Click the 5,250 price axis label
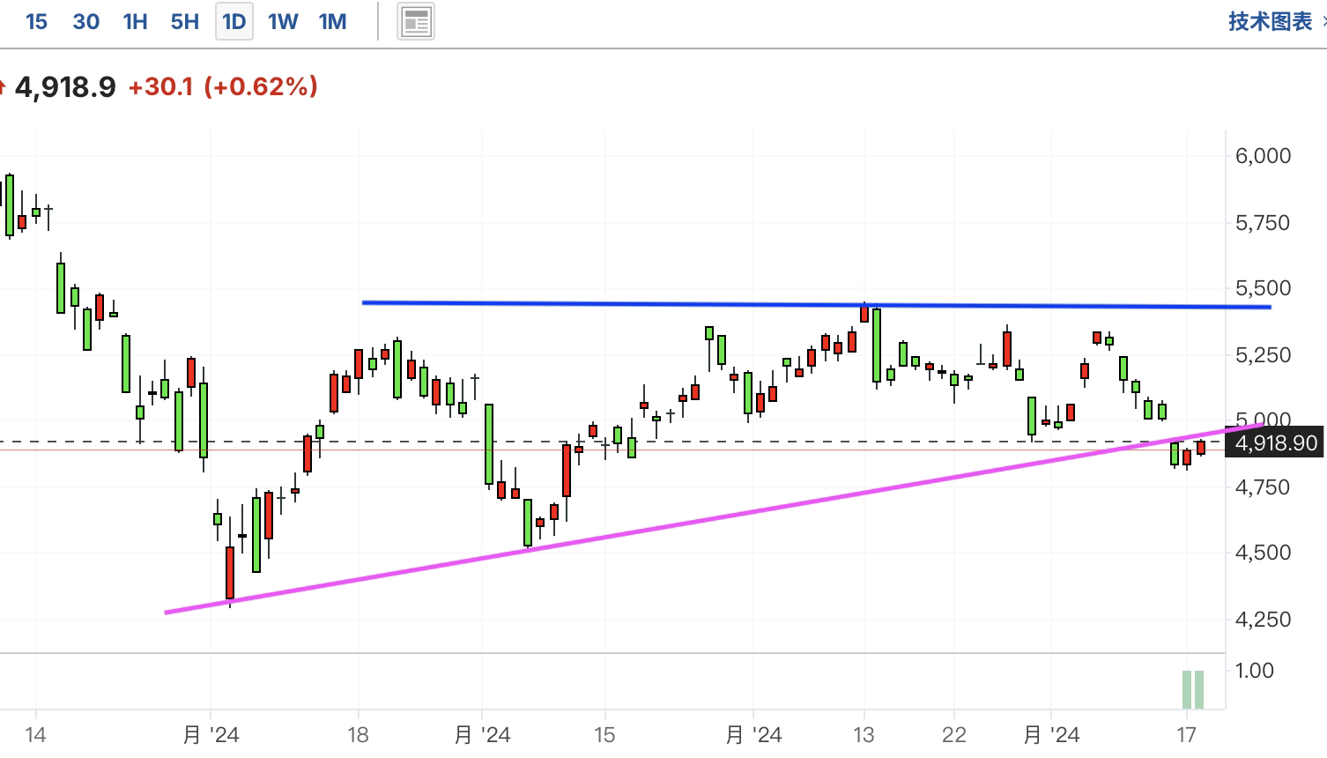1327x758 pixels. (1263, 355)
